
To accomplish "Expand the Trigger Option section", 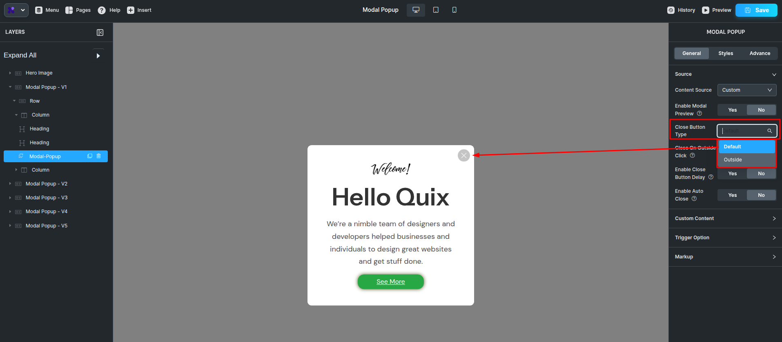I will [726, 238].
